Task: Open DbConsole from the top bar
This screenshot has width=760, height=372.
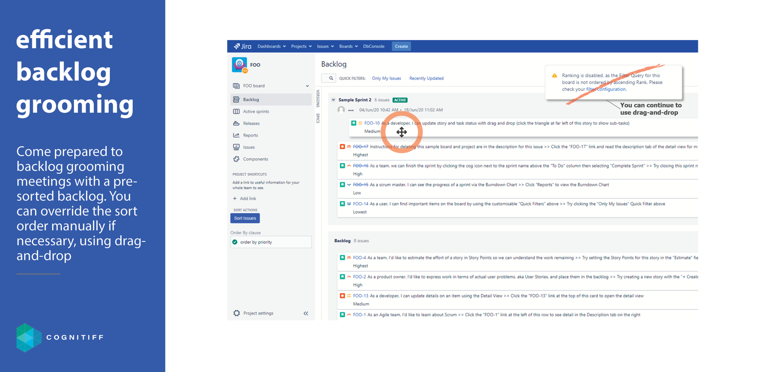Action: (x=374, y=46)
